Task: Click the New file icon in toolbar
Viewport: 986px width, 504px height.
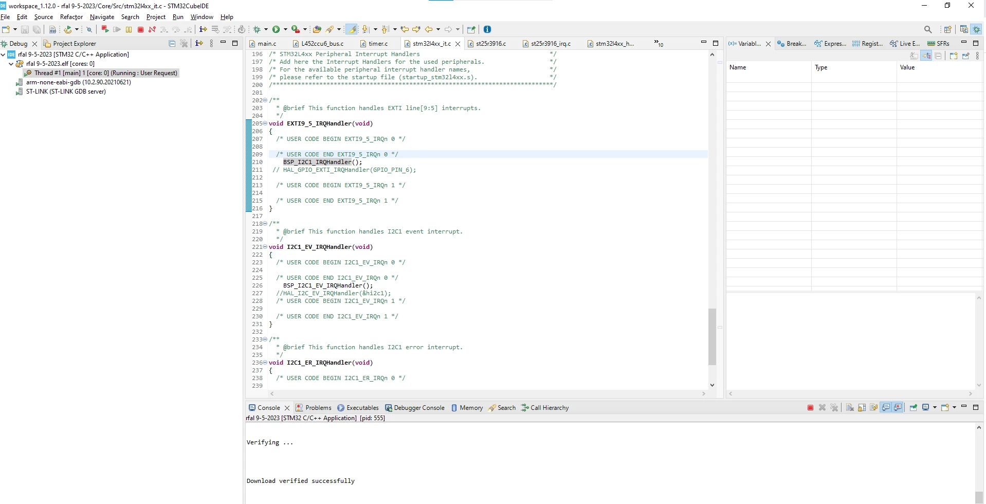Action: (x=6, y=29)
